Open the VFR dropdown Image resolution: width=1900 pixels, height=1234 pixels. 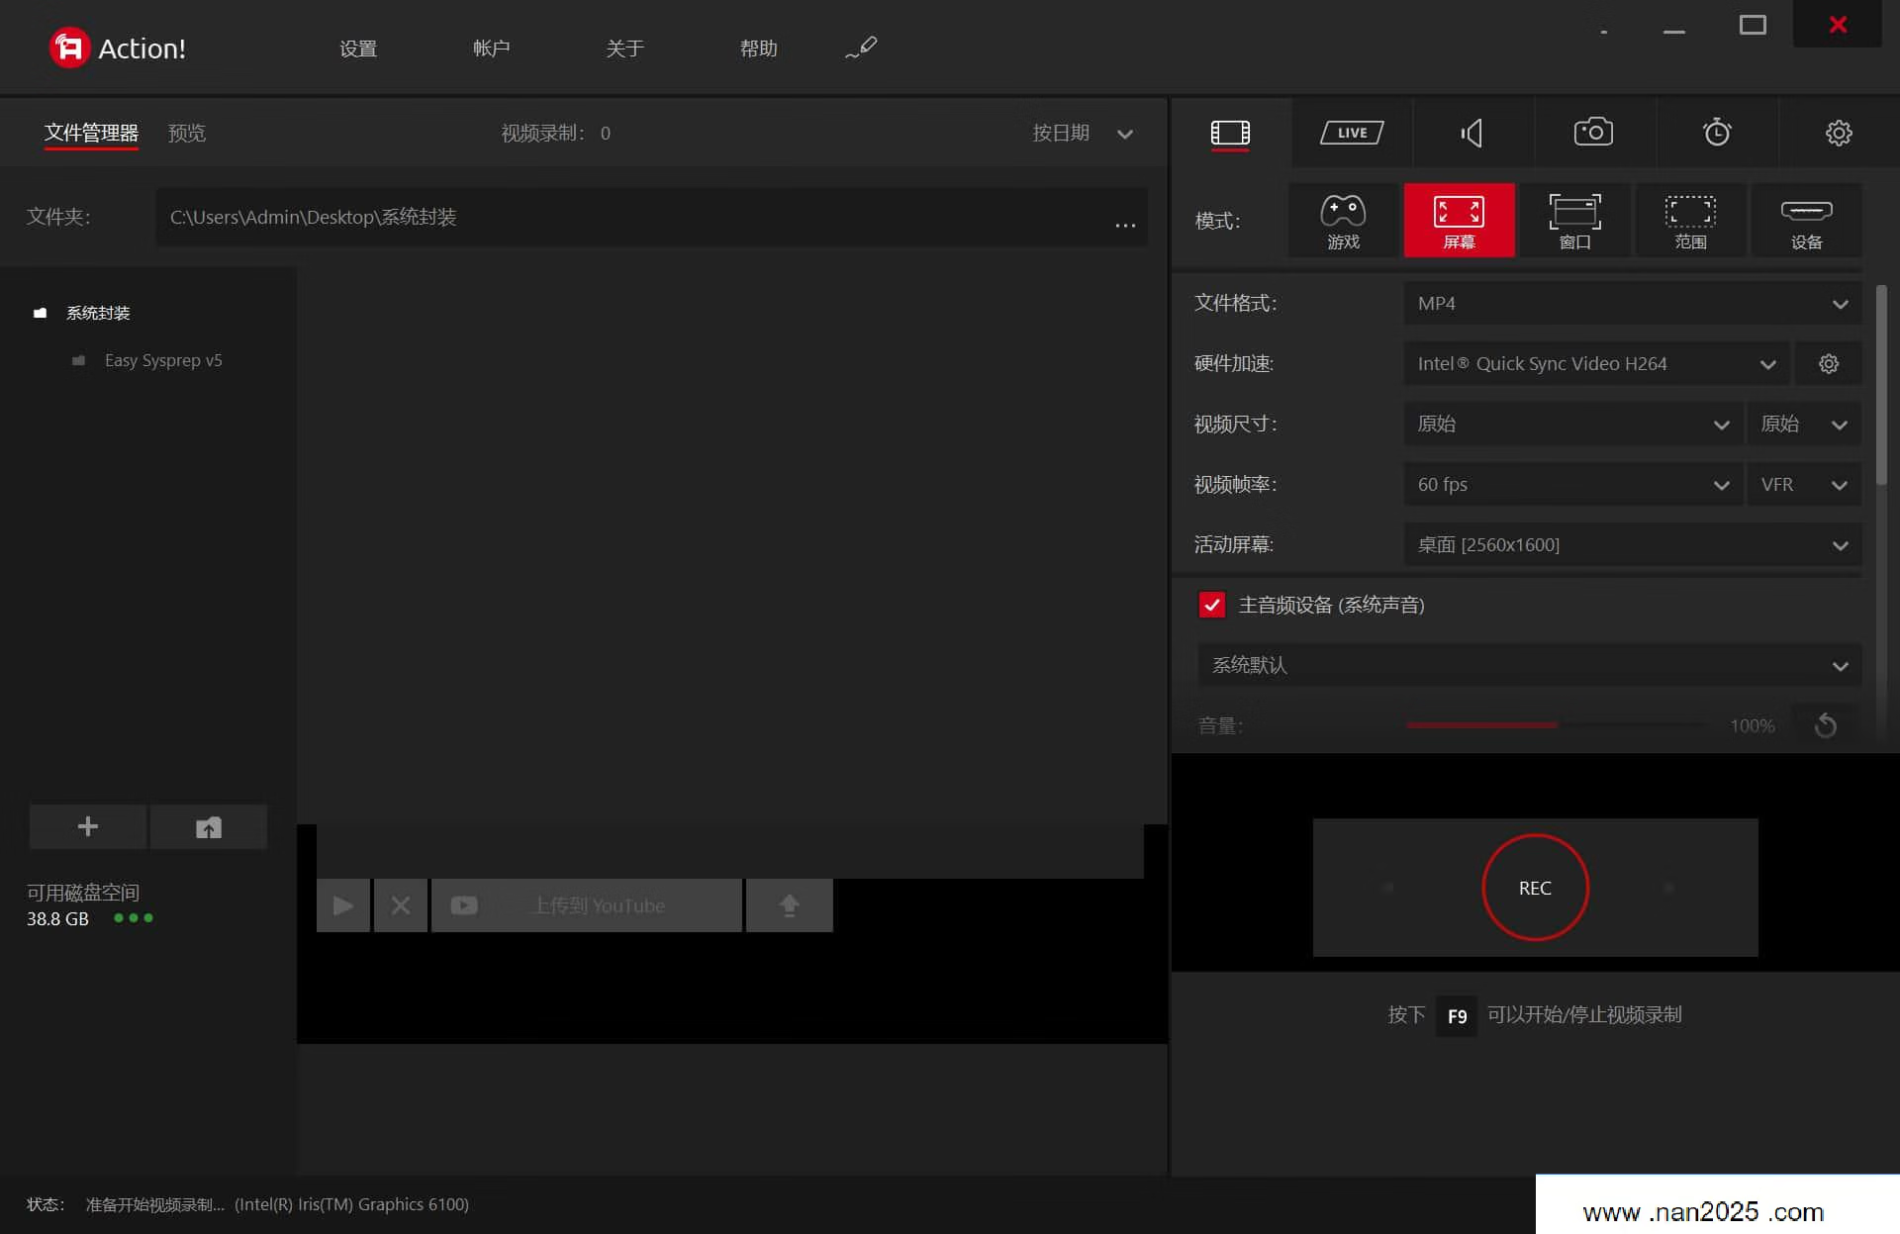click(x=1804, y=485)
